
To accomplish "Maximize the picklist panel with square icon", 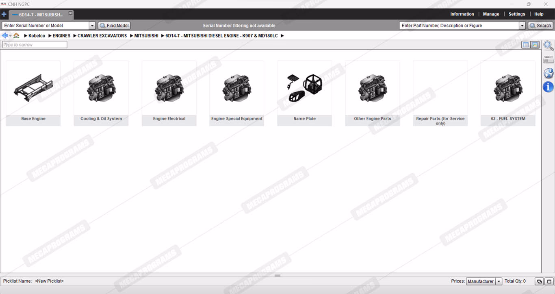I will click(549, 281).
